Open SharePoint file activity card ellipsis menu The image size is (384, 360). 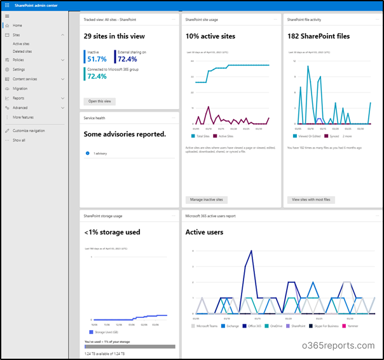tap(378, 19)
